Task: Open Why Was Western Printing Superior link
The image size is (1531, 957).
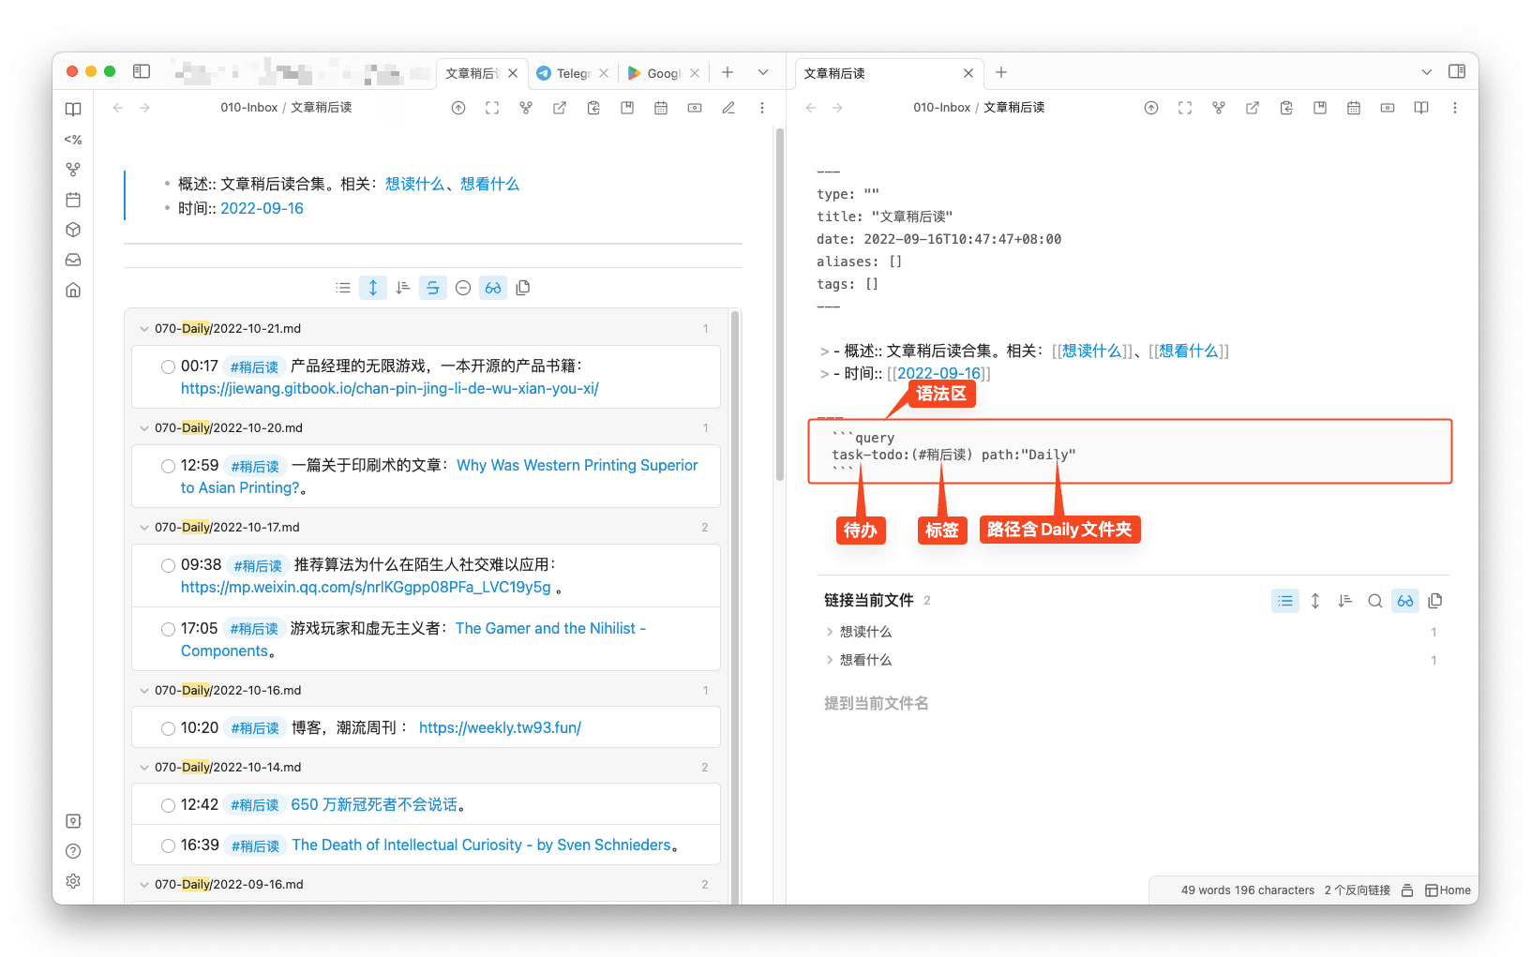Action: point(440,476)
